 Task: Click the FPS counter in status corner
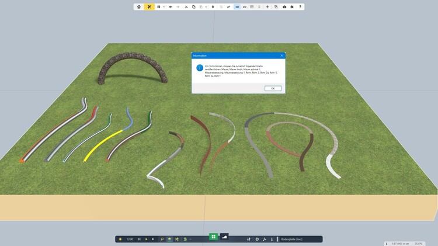tap(419, 244)
